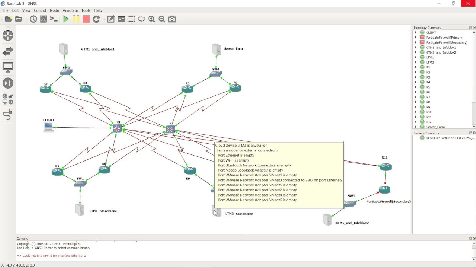This screenshot has height=268, width=476.
Task: Expand LTM1 in Topology Summary
Action: pos(416,57)
